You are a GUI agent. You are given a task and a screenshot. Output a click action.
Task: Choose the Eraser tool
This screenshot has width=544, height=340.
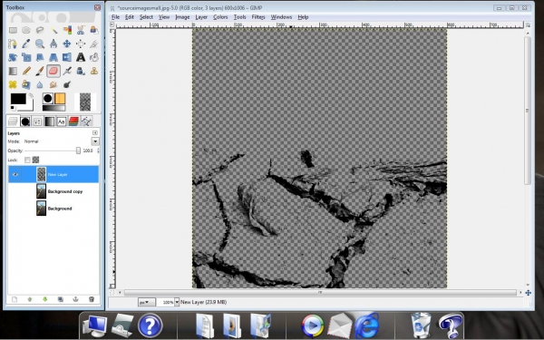[53, 71]
